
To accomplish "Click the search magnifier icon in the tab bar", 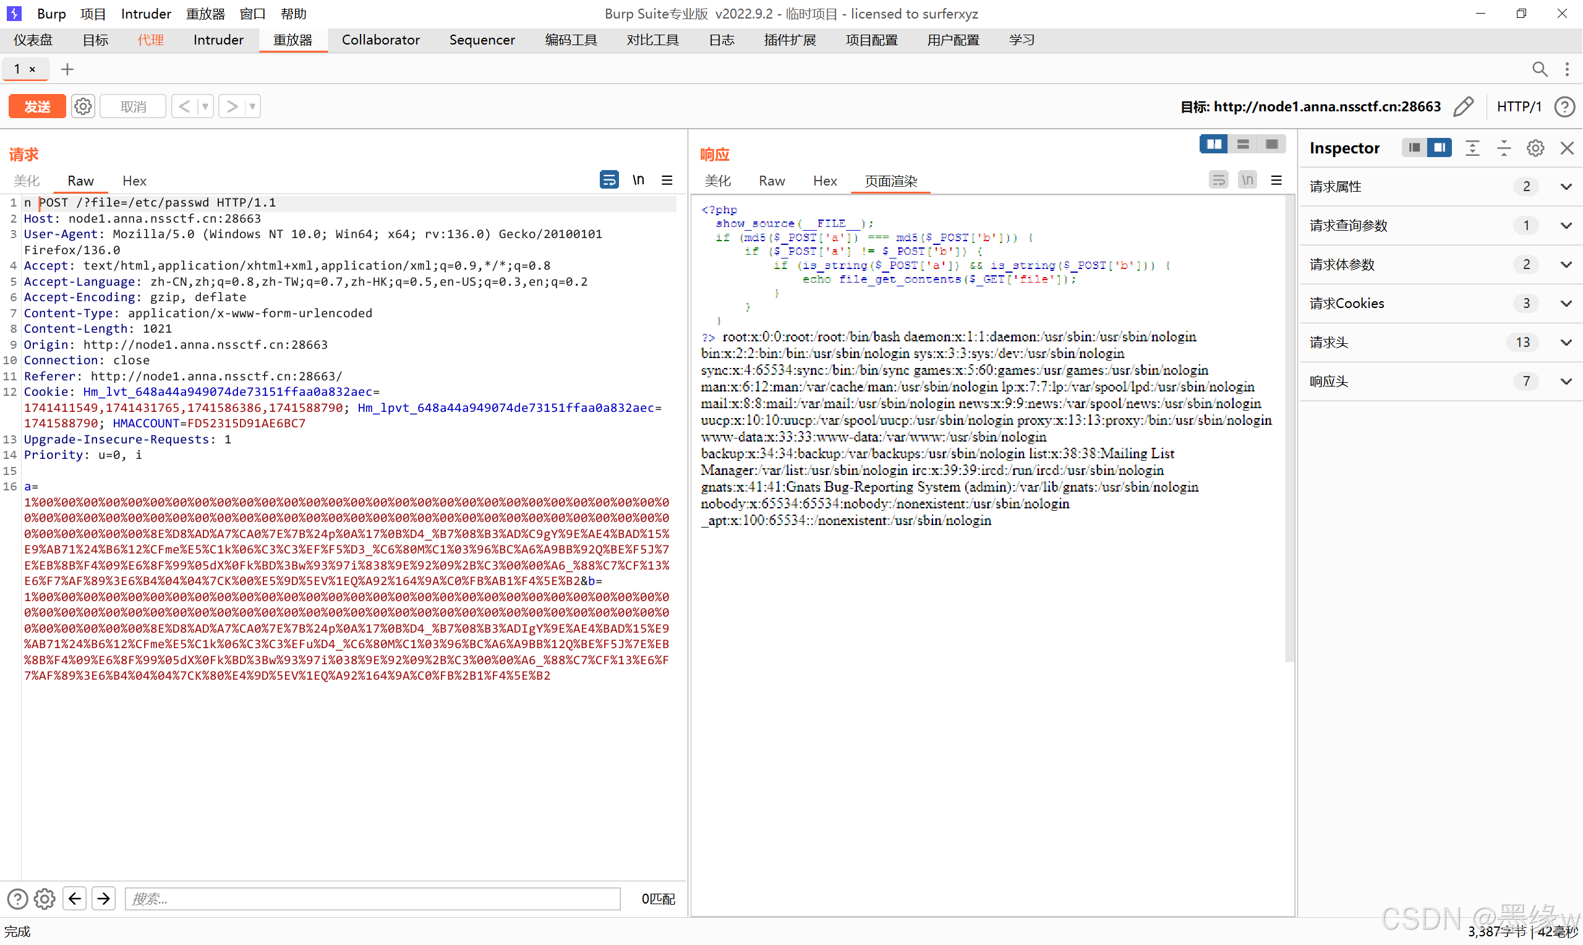I will [1539, 69].
